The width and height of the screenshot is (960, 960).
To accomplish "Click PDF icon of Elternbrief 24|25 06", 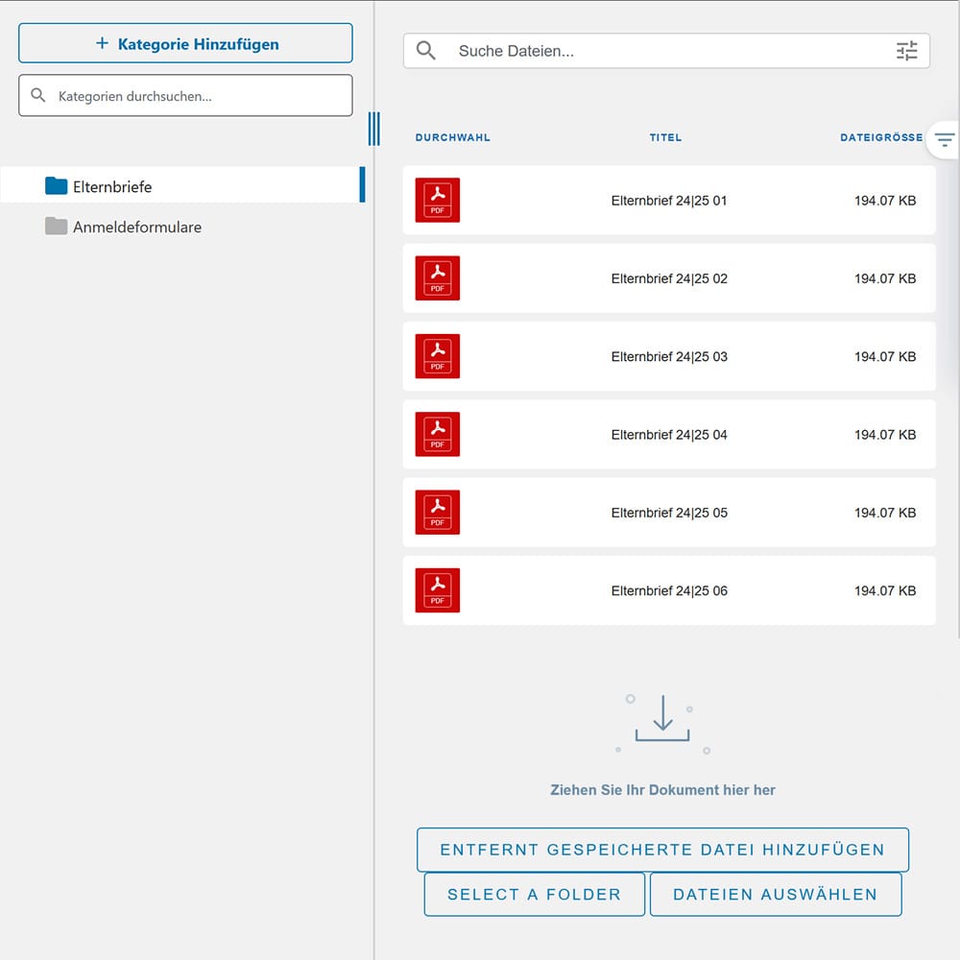I will (x=437, y=590).
